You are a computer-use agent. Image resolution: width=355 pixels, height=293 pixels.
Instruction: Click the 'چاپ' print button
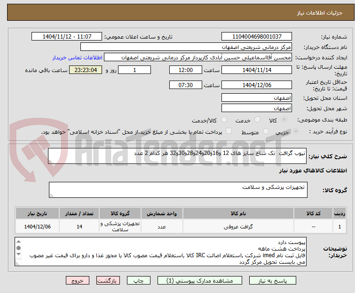point(139,281)
